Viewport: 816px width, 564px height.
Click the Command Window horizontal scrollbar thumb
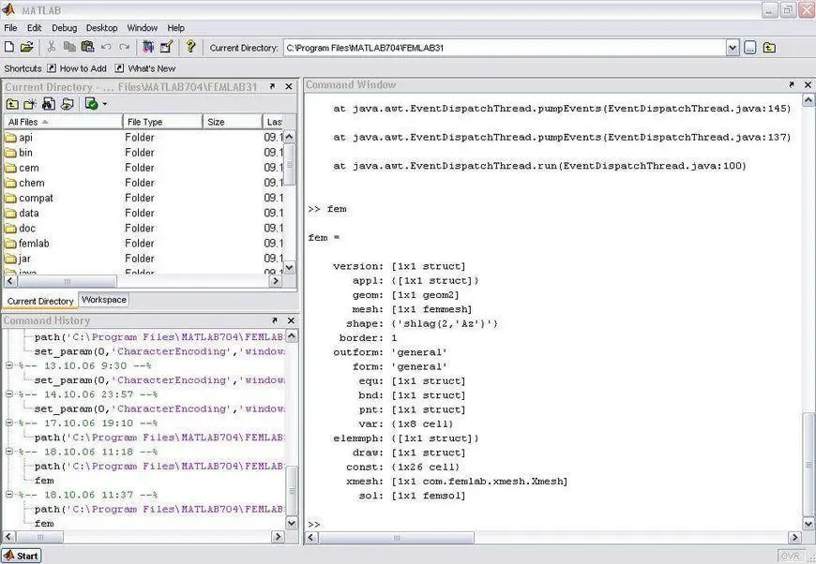click(397, 537)
